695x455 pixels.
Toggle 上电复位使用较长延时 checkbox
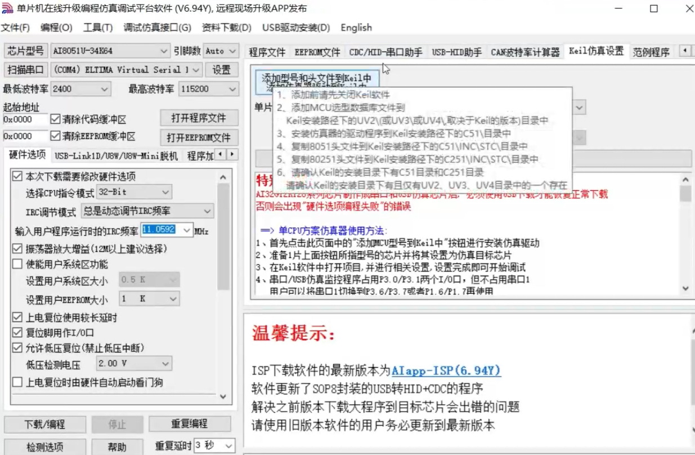click(x=17, y=318)
